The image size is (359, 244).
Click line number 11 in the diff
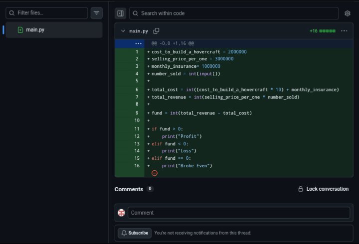click(x=137, y=129)
